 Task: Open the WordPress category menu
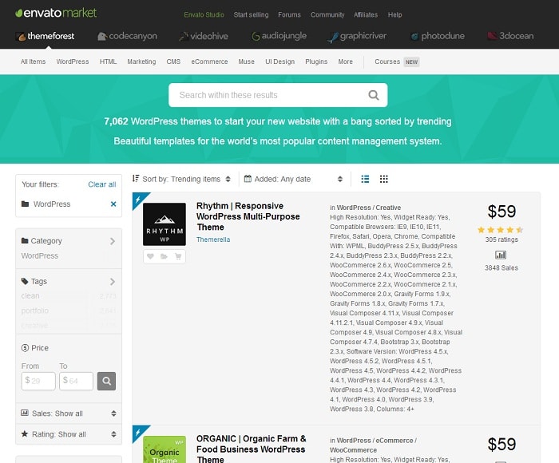tap(73, 61)
